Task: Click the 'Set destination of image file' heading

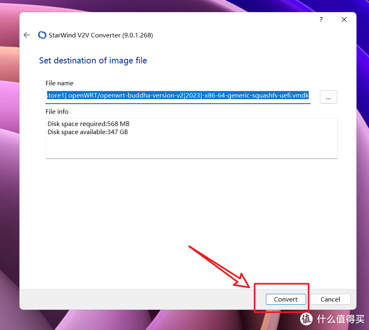Action: (x=93, y=61)
